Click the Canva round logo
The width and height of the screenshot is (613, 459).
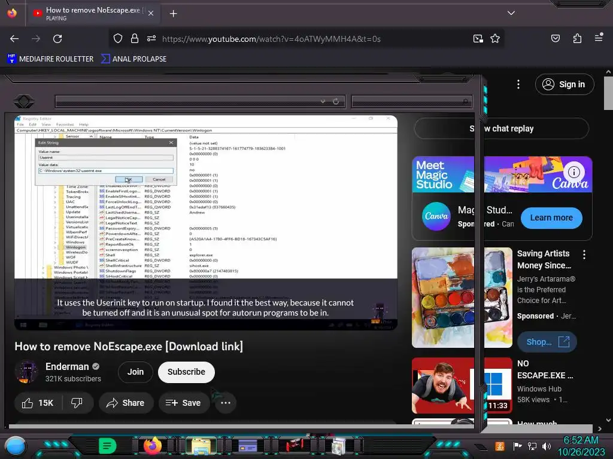tap(436, 216)
